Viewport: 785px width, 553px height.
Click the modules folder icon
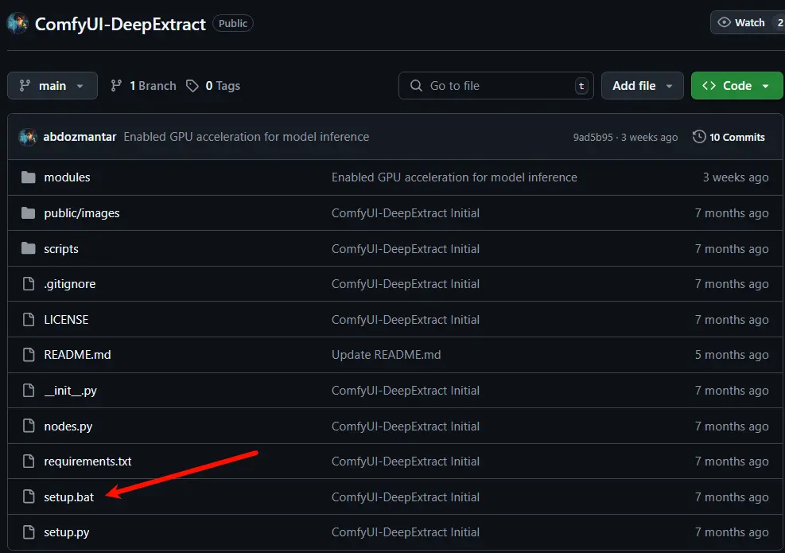29,177
